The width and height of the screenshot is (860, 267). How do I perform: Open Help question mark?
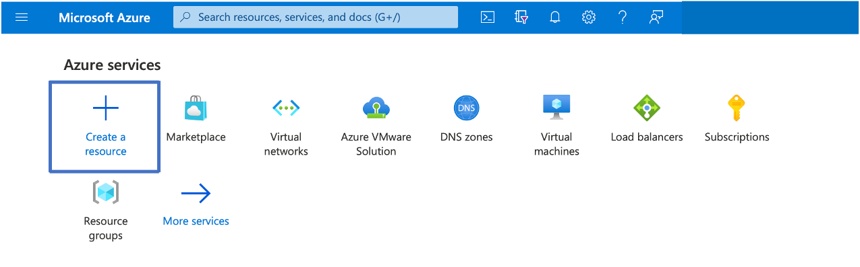pos(623,17)
